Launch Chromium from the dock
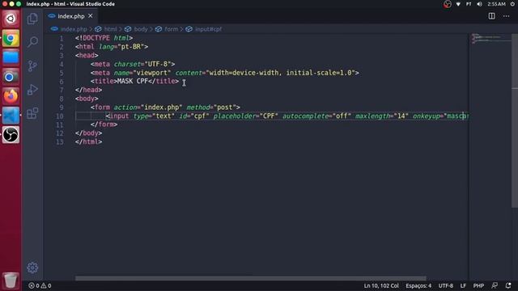 pos(11,77)
